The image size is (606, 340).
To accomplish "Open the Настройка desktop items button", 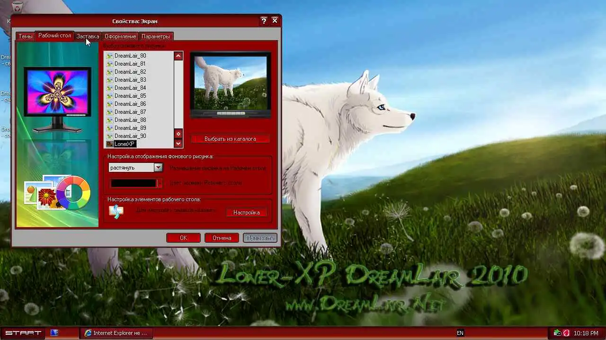I will point(246,212).
